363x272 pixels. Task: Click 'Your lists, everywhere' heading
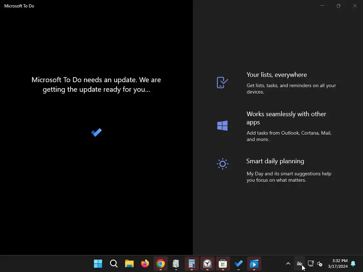[x=277, y=75]
